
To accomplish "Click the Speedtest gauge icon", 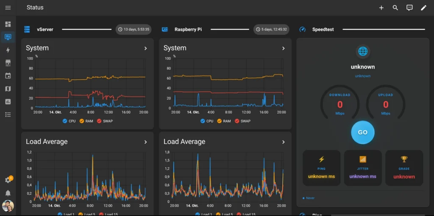I will click(x=303, y=29).
